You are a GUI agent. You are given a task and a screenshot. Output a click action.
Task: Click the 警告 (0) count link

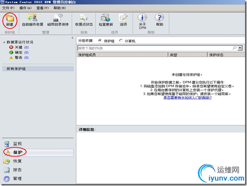tap(26, 58)
